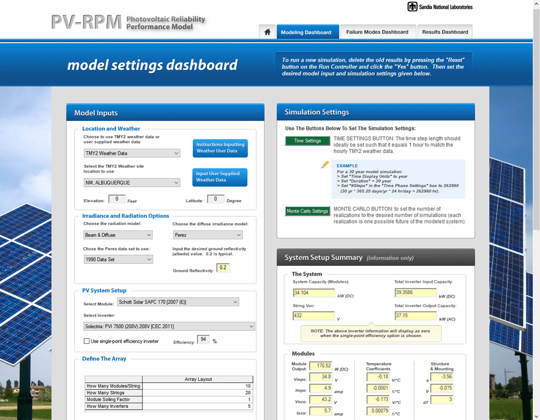540x420 pixels.
Task: Click the How Many Modules/String value 10
Action: point(198,386)
